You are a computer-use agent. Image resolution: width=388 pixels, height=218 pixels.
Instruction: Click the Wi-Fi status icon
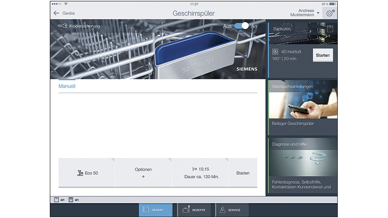pyautogui.click(x=66, y=4)
